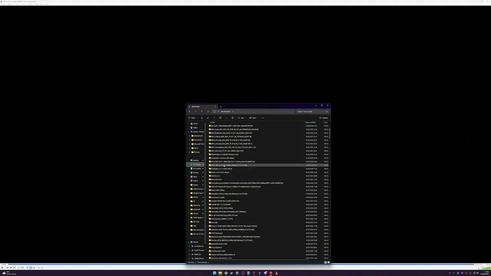The image size is (491, 276).
Task: Expand Local Disk (C:) in the tree
Action: tap(189, 246)
